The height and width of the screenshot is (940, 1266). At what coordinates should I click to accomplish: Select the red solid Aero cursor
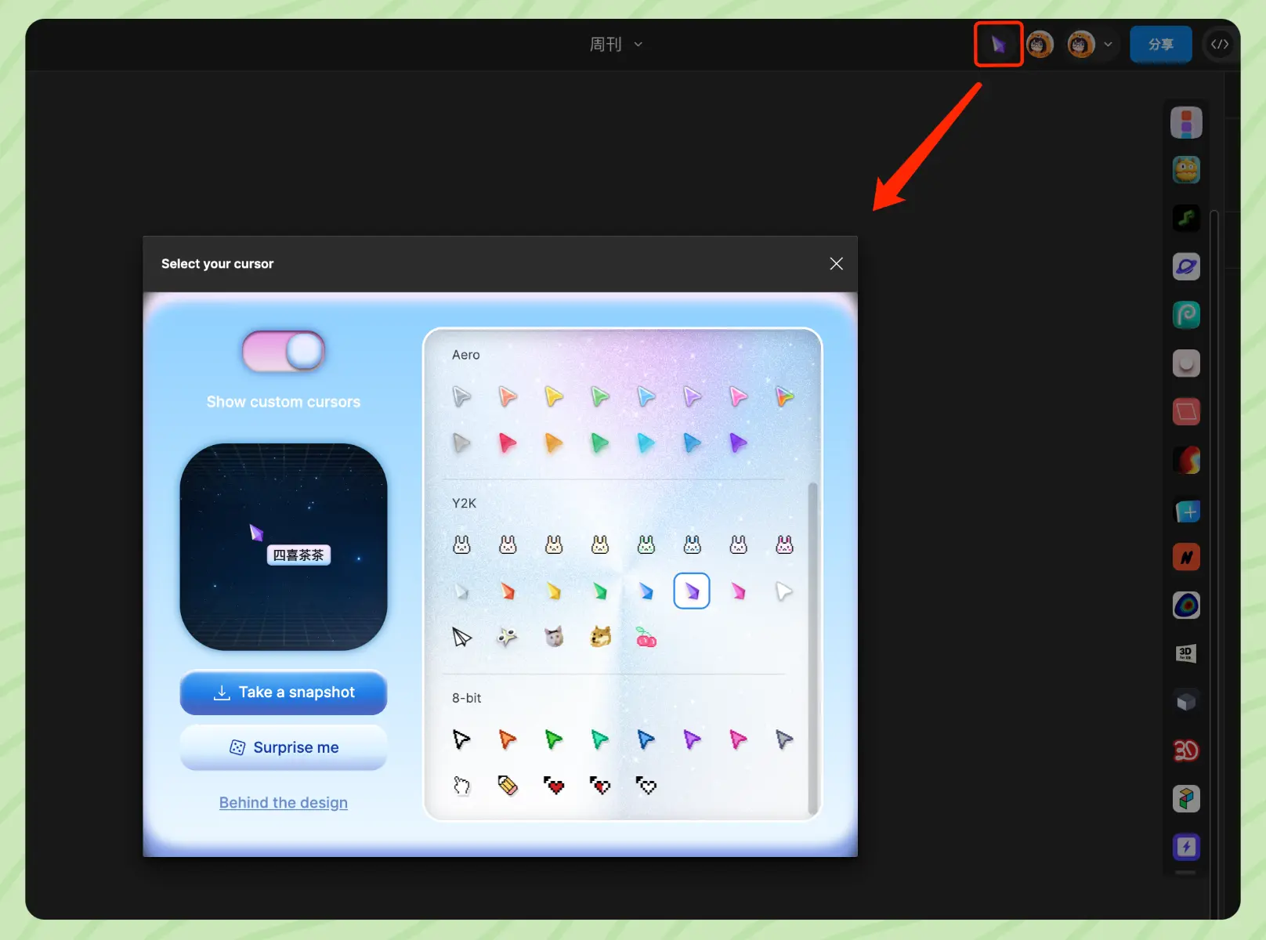[508, 443]
